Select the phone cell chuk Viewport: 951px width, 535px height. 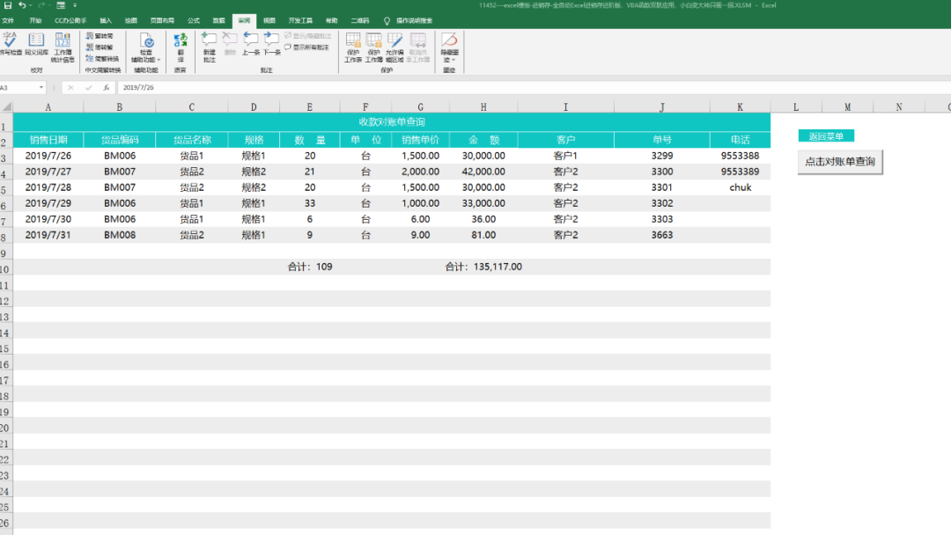[x=740, y=187]
